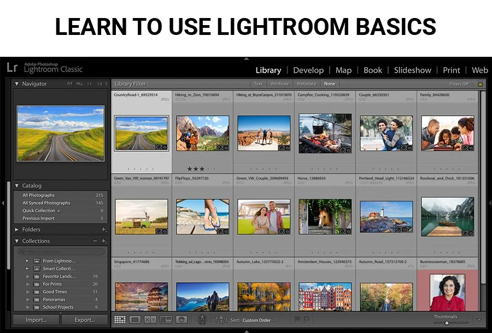Image resolution: width=492 pixels, height=333 pixels.
Task: Switch to Grid view icon
Action: (x=120, y=319)
